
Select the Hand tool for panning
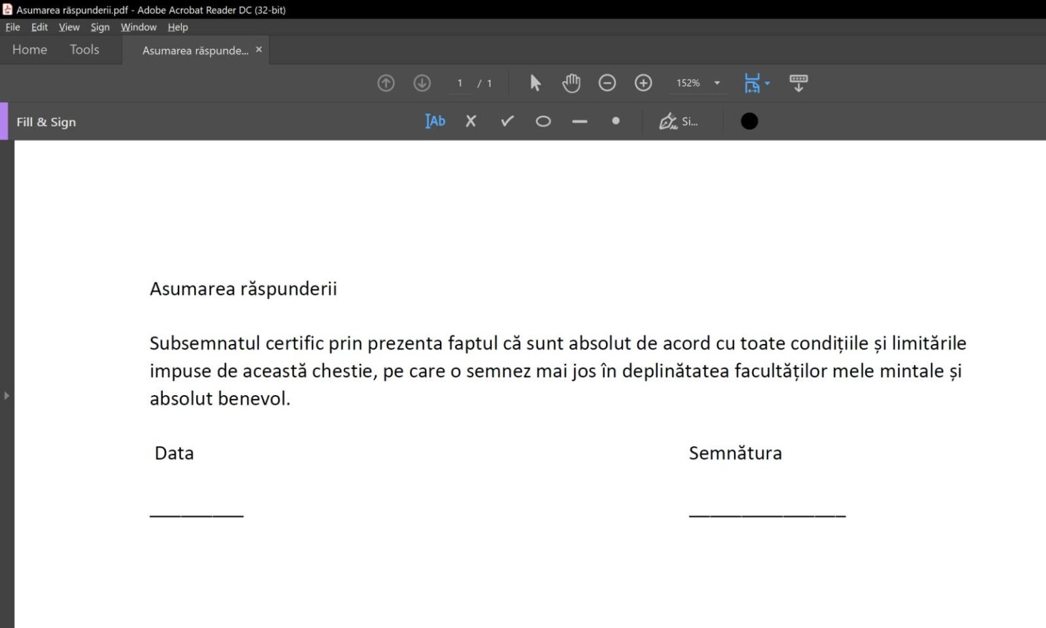571,82
